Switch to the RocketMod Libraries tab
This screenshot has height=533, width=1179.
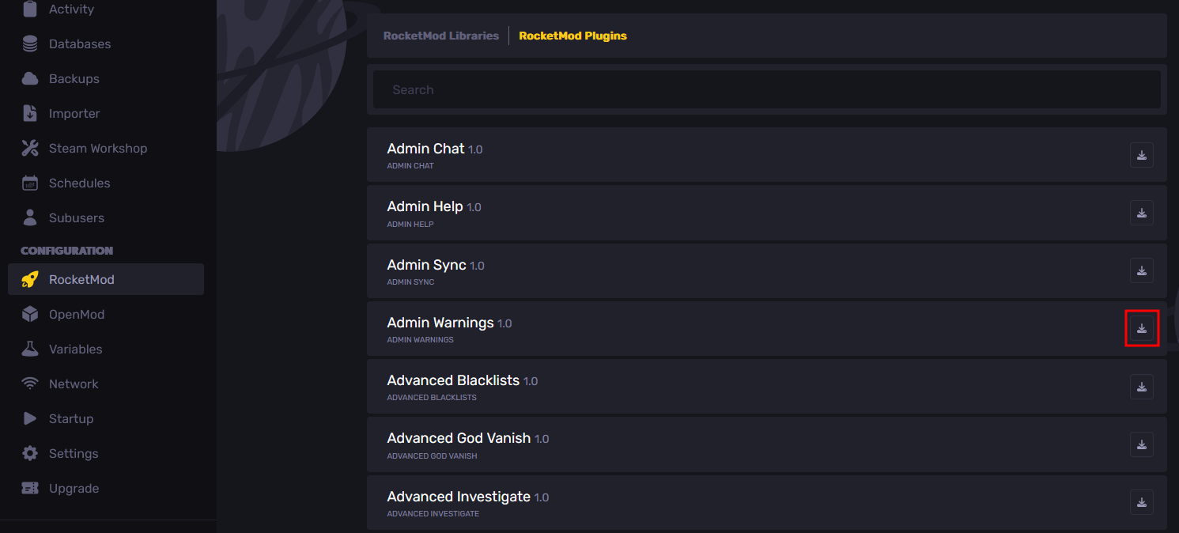pyautogui.click(x=441, y=36)
